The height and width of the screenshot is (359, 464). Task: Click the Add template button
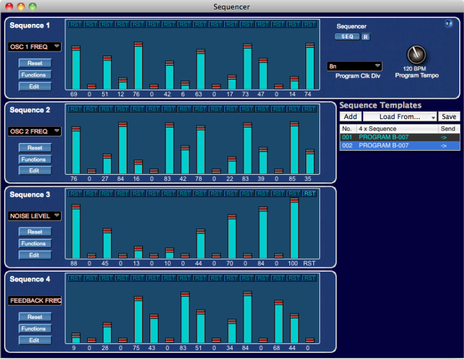350,117
